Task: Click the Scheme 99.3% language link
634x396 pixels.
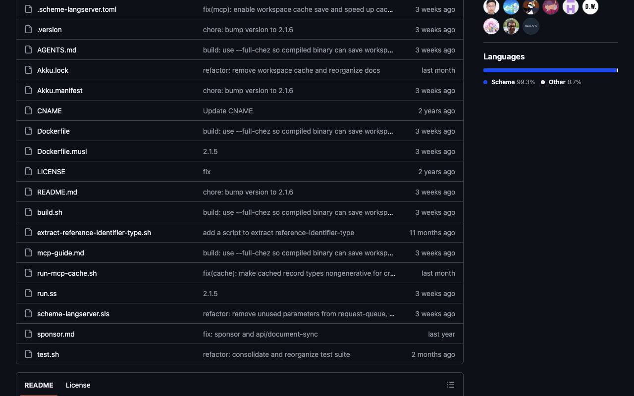Action: pos(509,82)
